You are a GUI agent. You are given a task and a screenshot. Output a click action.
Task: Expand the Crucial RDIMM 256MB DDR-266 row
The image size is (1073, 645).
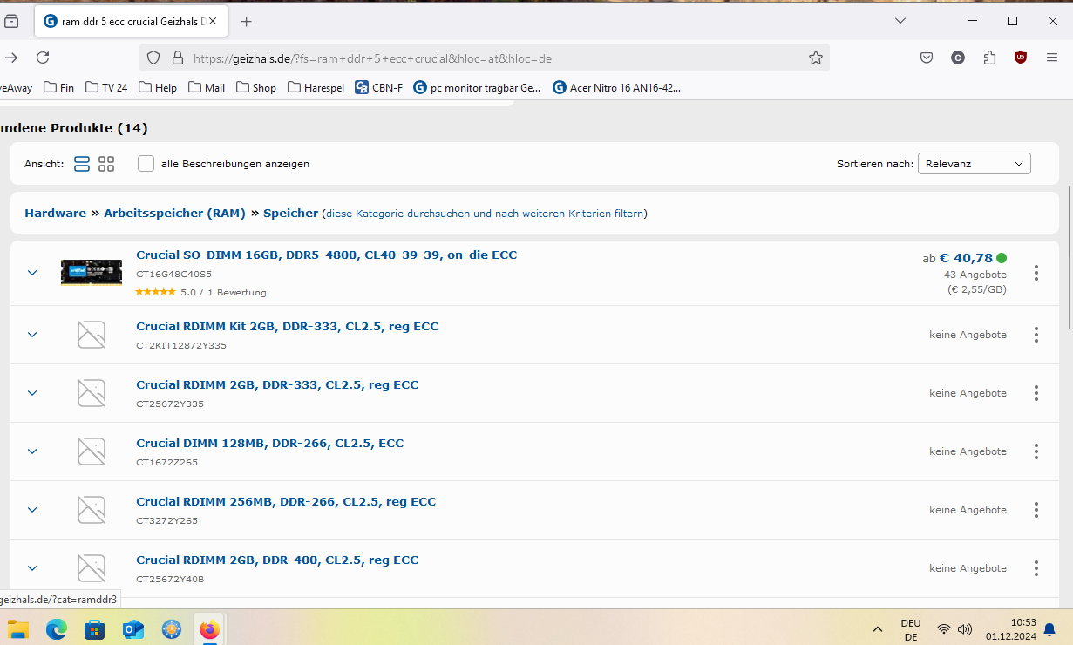click(32, 510)
